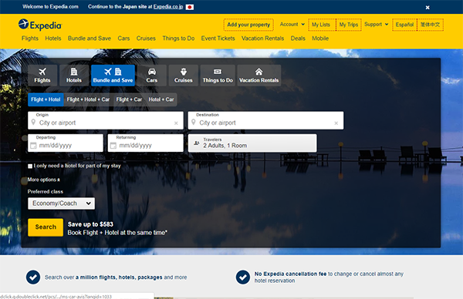The height and width of the screenshot is (299, 463).
Task: Select the Bundle and Save search tab
Action: (113, 76)
